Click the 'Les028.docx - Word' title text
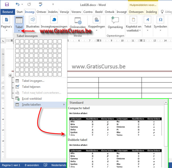This screenshot has height=168, width=172. click(x=93, y=5)
